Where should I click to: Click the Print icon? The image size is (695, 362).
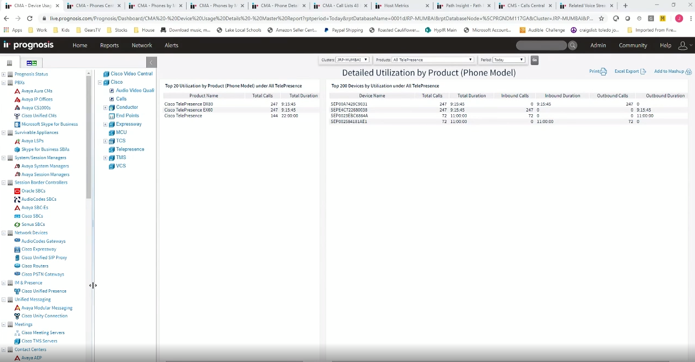coord(603,72)
